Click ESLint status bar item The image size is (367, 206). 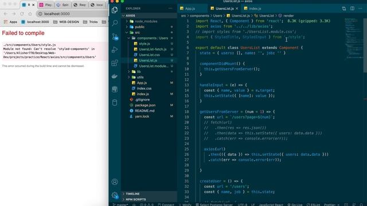313,205
